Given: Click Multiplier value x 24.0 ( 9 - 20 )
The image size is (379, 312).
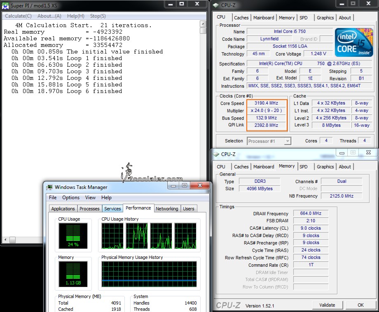Looking at the screenshot, I should coord(267,111).
